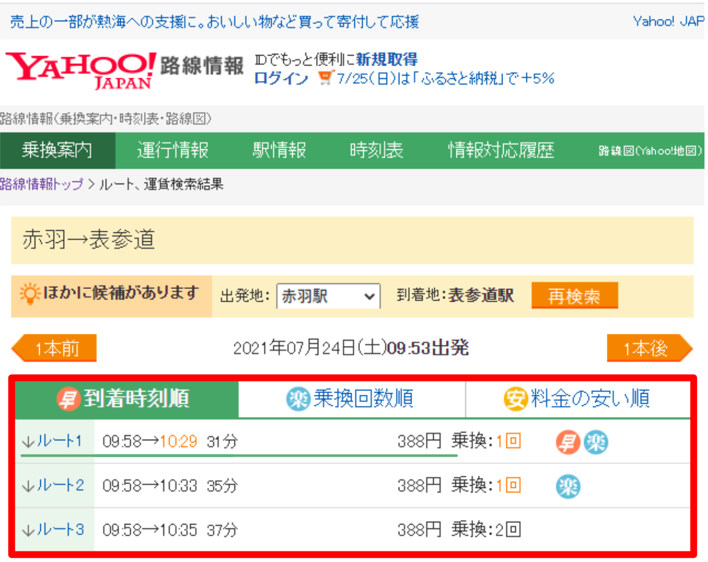Click the sun icon beside ほかに候補があります
The image size is (708, 562).
click(x=30, y=294)
